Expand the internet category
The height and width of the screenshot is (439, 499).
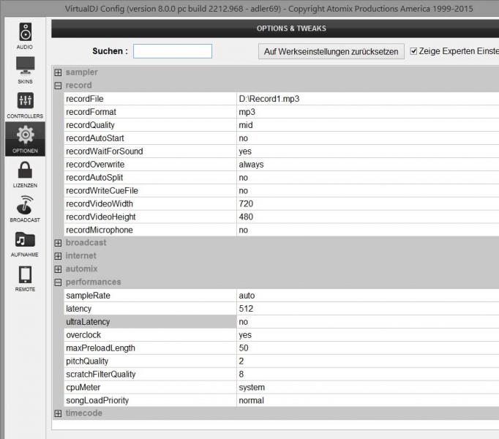coord(58,256)
